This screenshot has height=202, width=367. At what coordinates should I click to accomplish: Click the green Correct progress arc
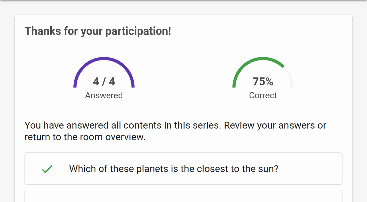(x=258, y=72)
